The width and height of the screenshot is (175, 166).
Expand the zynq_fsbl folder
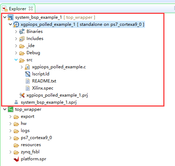click(11, 152)
